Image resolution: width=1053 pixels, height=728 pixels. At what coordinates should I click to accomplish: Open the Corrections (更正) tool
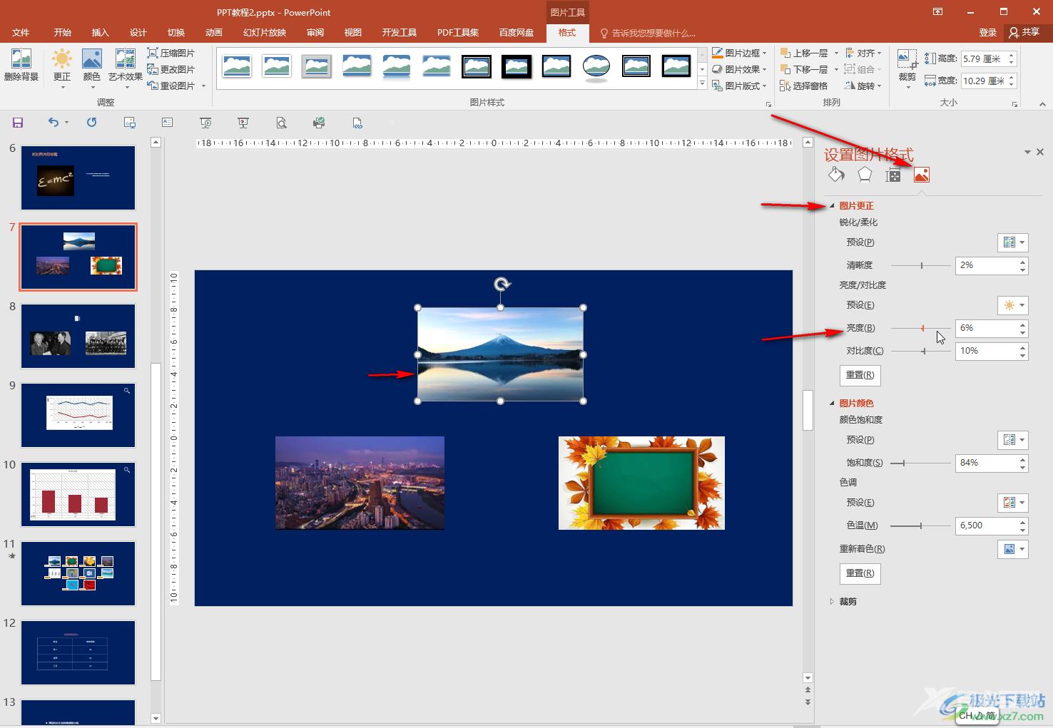pos(62,65)
